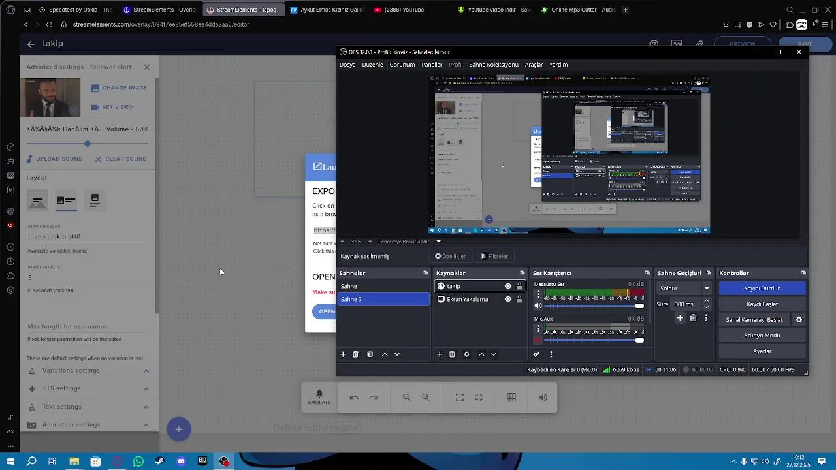
Task: Mute the Masaüstü Ses channel
Action: pyautogui.click(x=538, y=305)
